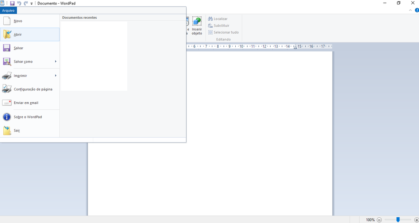The height and width of the screenshot is (223, 419).
Task: Click the Undo arrow in title bar
Action: click(19, 3)
